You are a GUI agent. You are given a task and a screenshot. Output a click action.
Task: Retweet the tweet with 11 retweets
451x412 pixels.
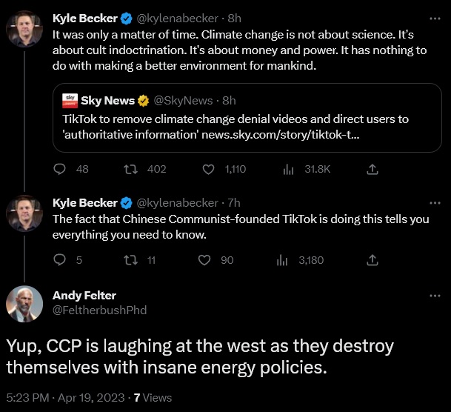pos(135,259)
